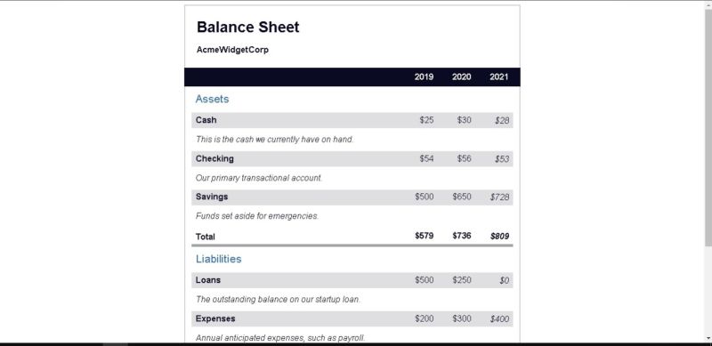Click the 2019 column header
712x346 pixels.
(424, 76)
